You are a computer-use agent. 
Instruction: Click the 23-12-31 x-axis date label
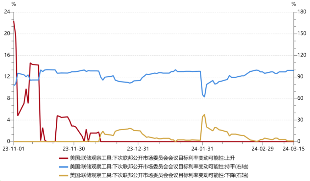[138, 149]
